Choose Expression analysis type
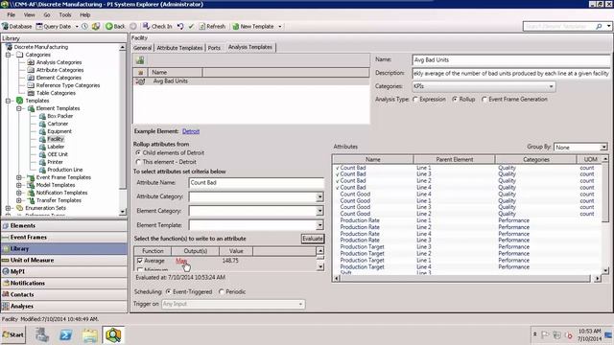 [415, 100]
